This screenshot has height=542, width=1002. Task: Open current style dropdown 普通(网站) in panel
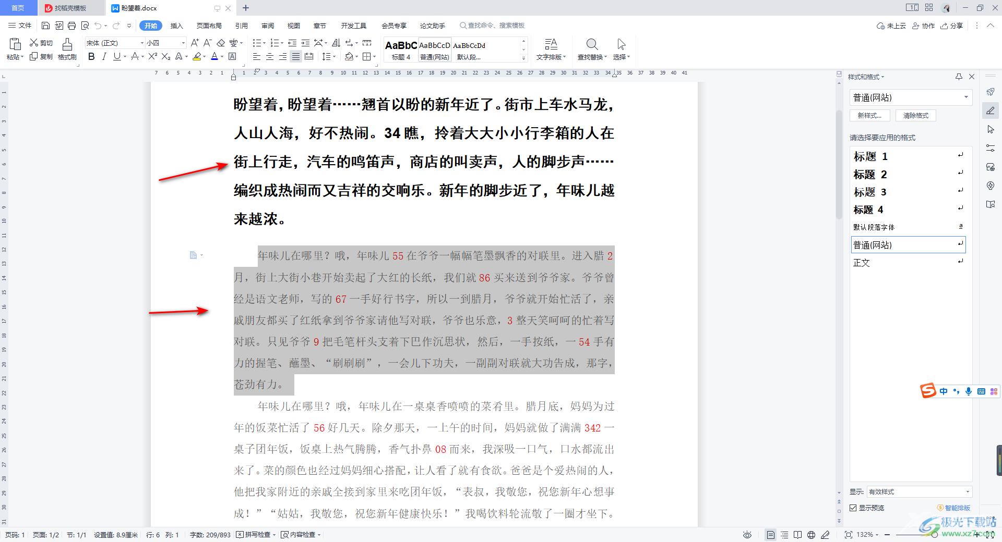[966, 97]
